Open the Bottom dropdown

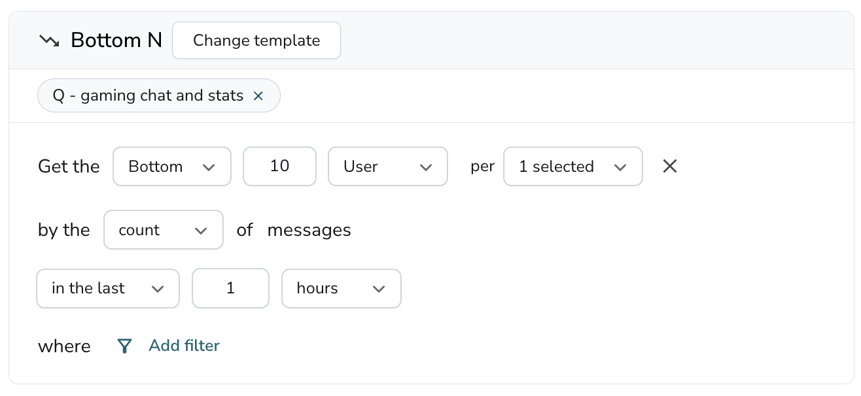171,166
